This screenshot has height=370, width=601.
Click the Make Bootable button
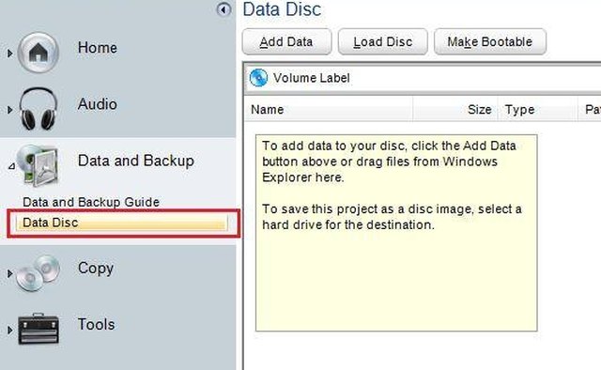(x=490, y=42)
